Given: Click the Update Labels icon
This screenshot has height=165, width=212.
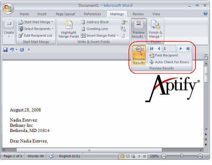Looking at the screenshot, I should pyautogui.click(x=123, y=36).
